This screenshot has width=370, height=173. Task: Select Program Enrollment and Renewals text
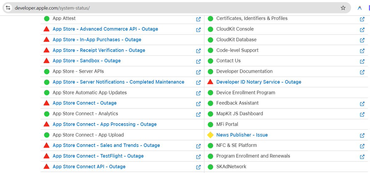click(x=253, y=156)
